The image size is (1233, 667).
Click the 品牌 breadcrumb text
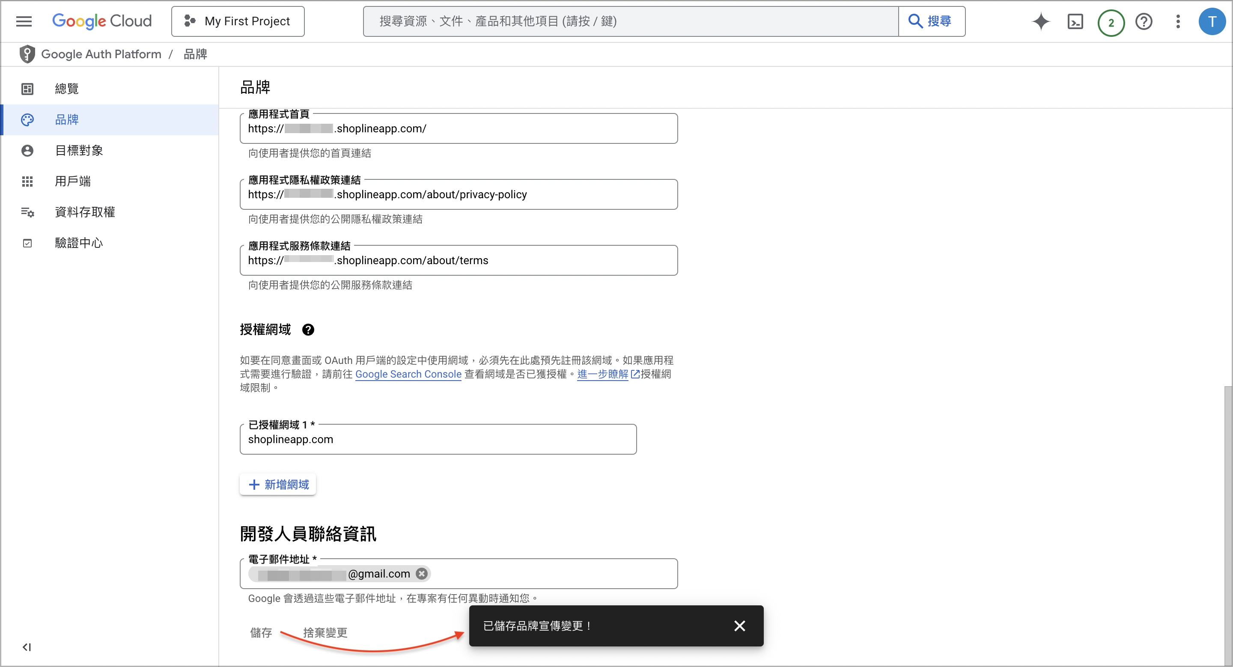(195, 54)
